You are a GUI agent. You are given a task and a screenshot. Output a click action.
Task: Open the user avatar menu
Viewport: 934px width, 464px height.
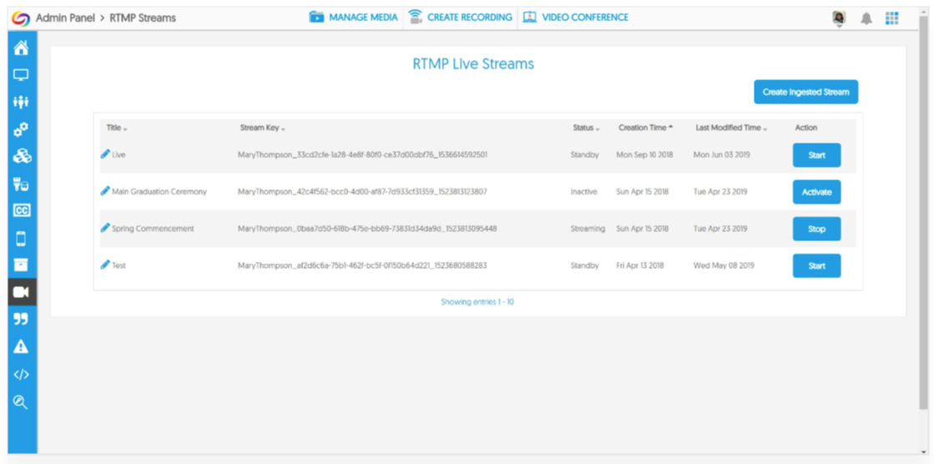(x=840, y=19)
